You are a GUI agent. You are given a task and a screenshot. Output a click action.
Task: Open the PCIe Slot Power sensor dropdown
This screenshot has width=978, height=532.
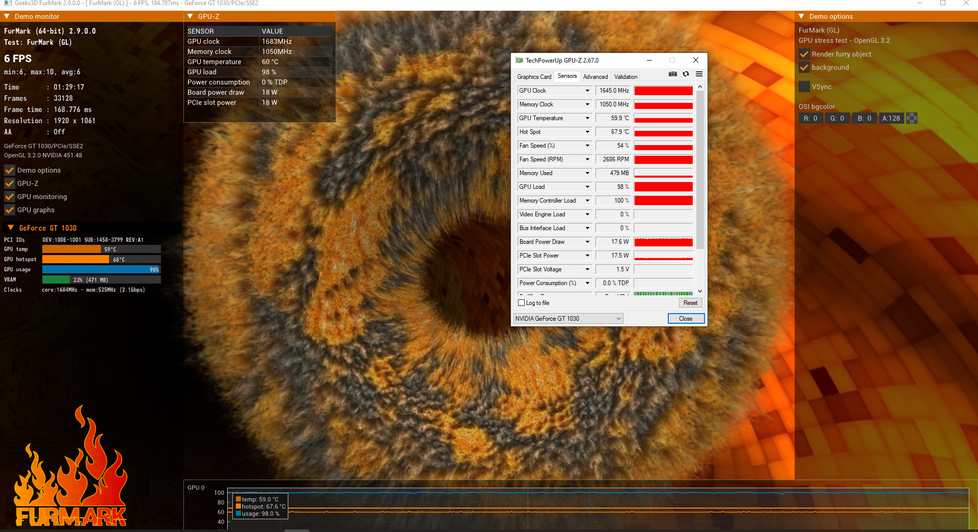click(x=587, y=256)
